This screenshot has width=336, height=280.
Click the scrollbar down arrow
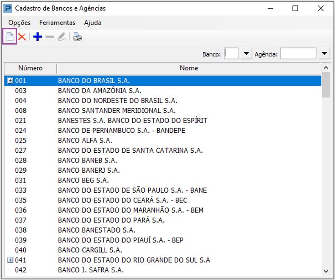click(326, 271)
